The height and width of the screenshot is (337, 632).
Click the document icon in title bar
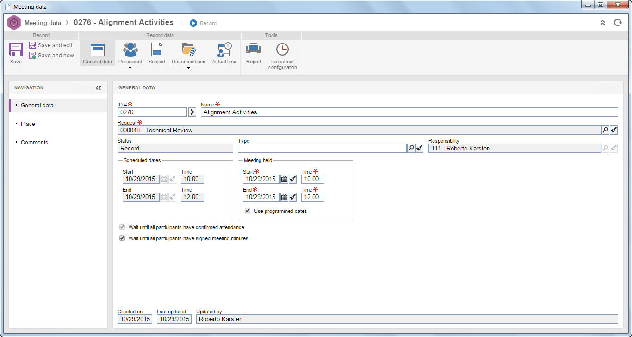pyautogui.click(x=7, y=7)
